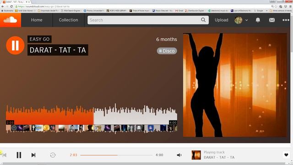Open the Chrome hamburger menu

pos(291,6)
